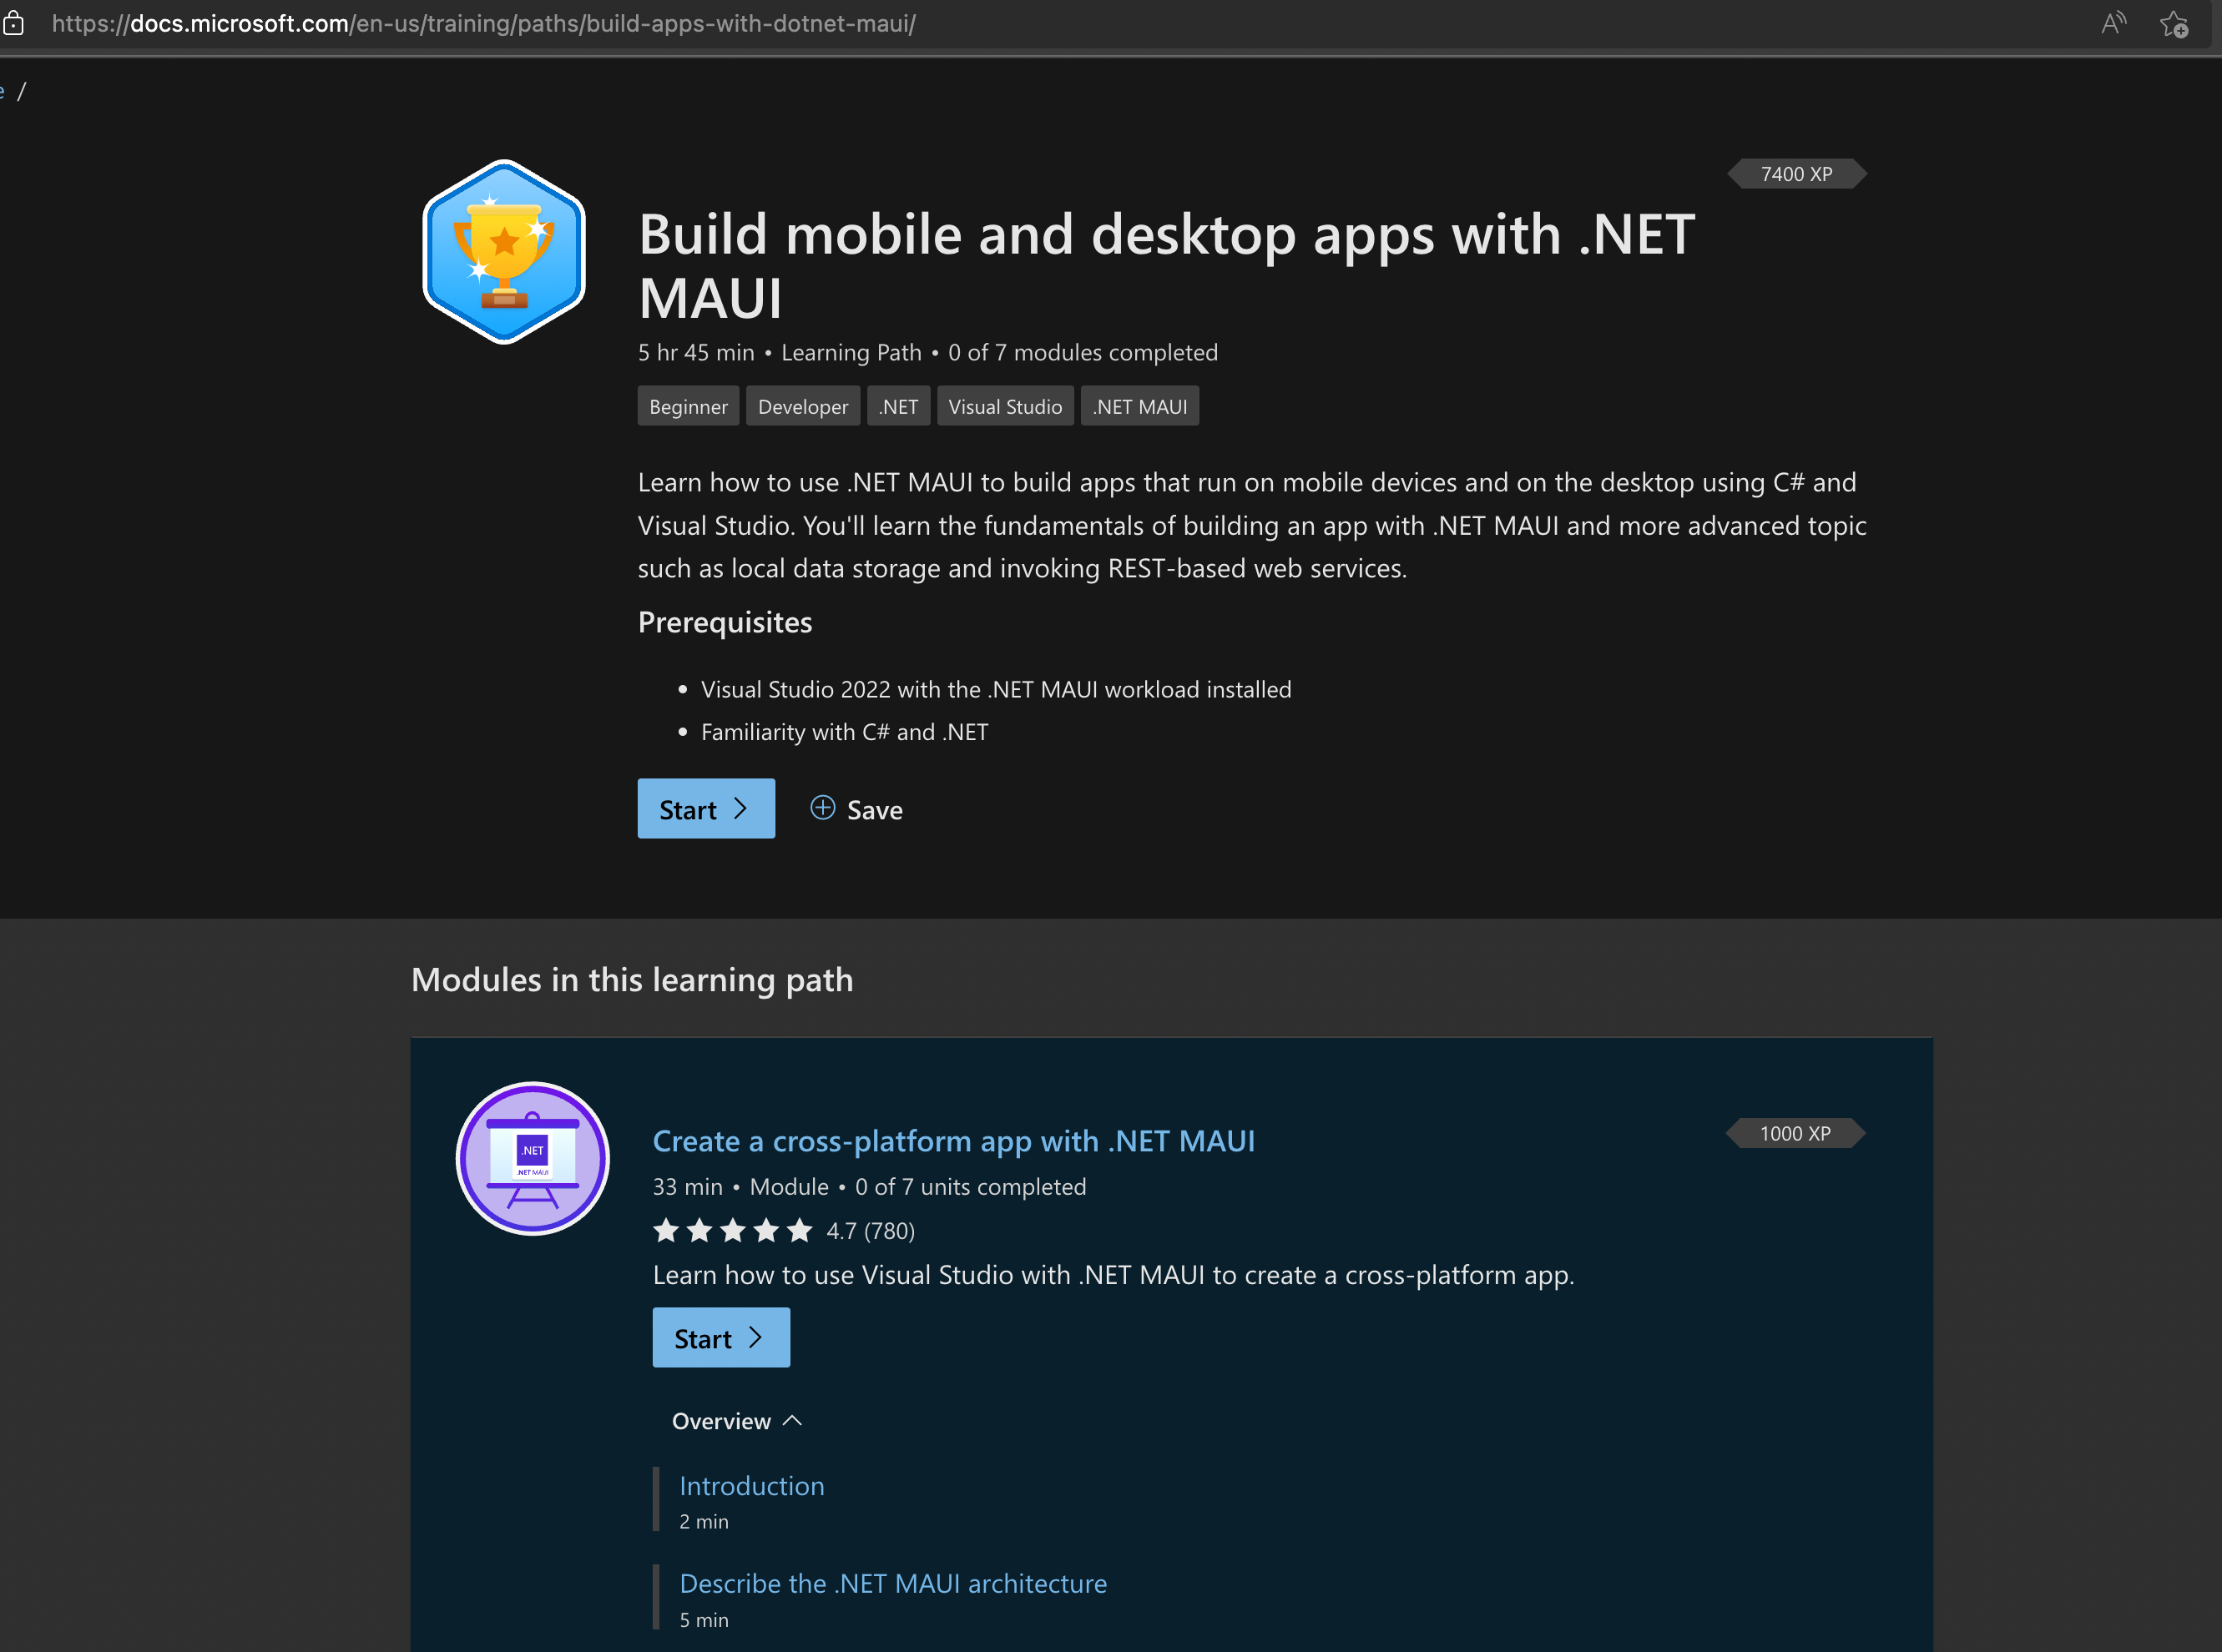Open the Read Aloud icon in address bar
The height and width of the screenshot is (1652, 2222).
[x=2113, y=23]
